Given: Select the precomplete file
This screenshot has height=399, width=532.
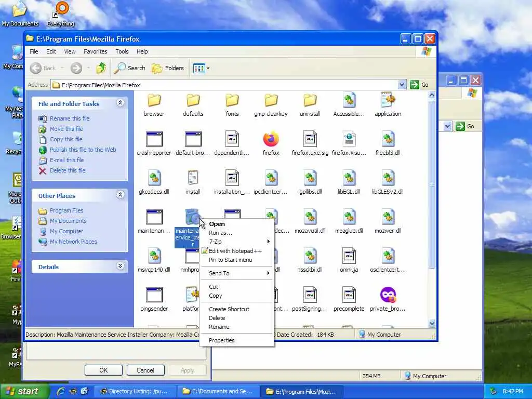Looking at the screenshot, I should [349, 295].
